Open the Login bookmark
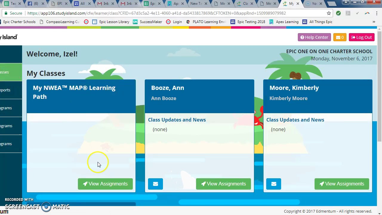Image resolution: width=382 pixels, height=215 pixels. [x=174, y=22]
